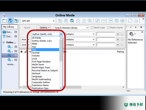
Task: Collapse the Online Search group tree
Action: [x=4, y=42]
